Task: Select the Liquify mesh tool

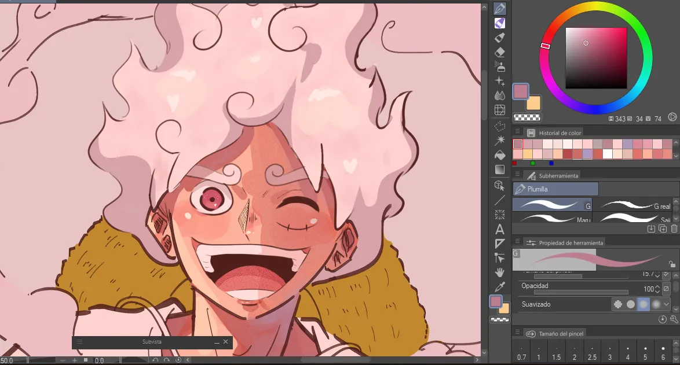Action: 500,110
